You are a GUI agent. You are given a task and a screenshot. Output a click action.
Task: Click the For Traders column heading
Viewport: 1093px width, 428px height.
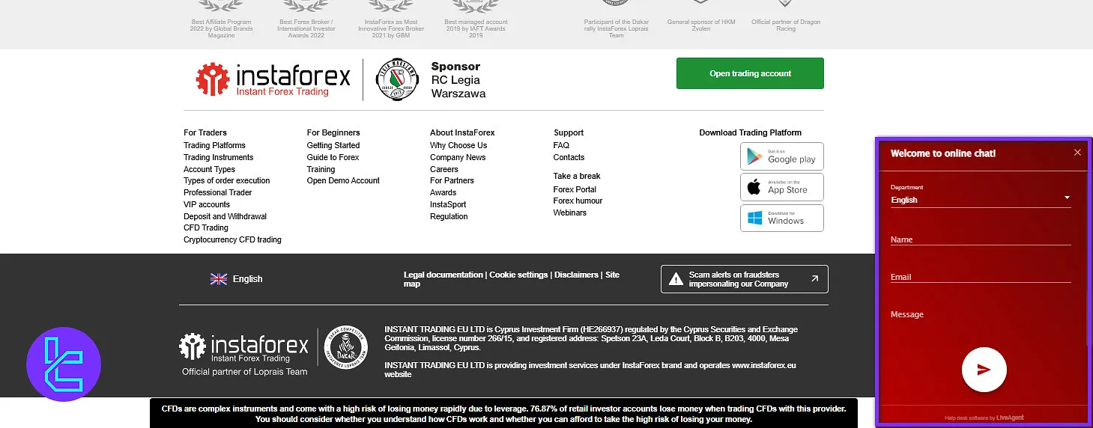point(205,132)
